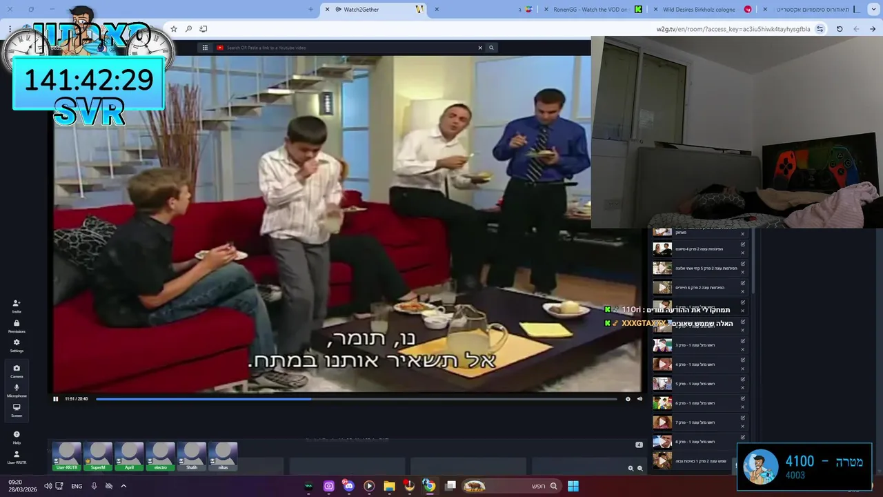This screenshot has height=497, width=883.
Task: Click the playlist count badge 4
Action: point(639,445)
